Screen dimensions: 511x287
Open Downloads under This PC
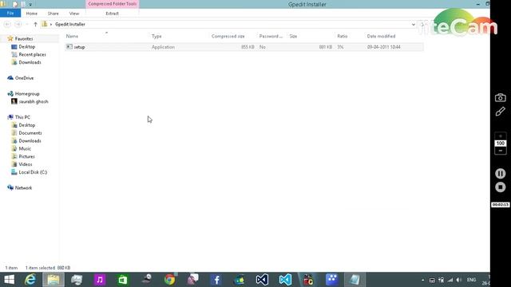click(30, 141)
